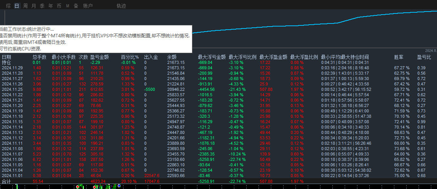Open the 备 tab

pos(76,6)
